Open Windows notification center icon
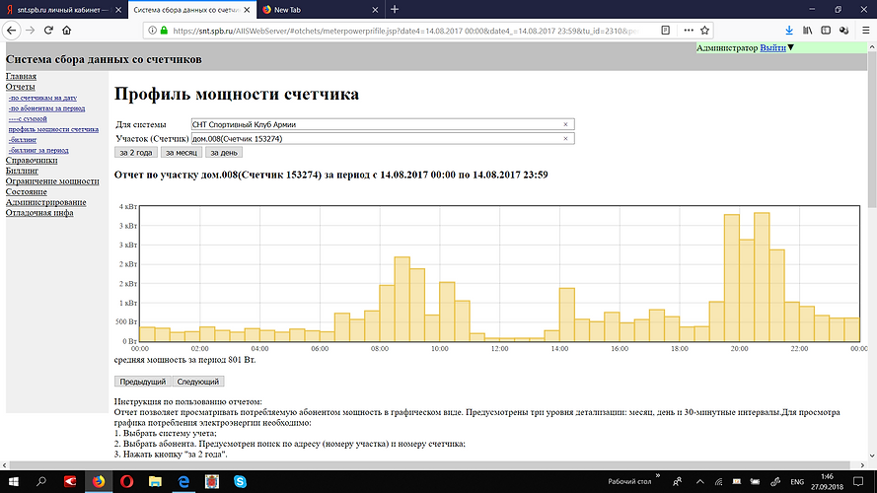Screen dimensions: 877x493 858,481
